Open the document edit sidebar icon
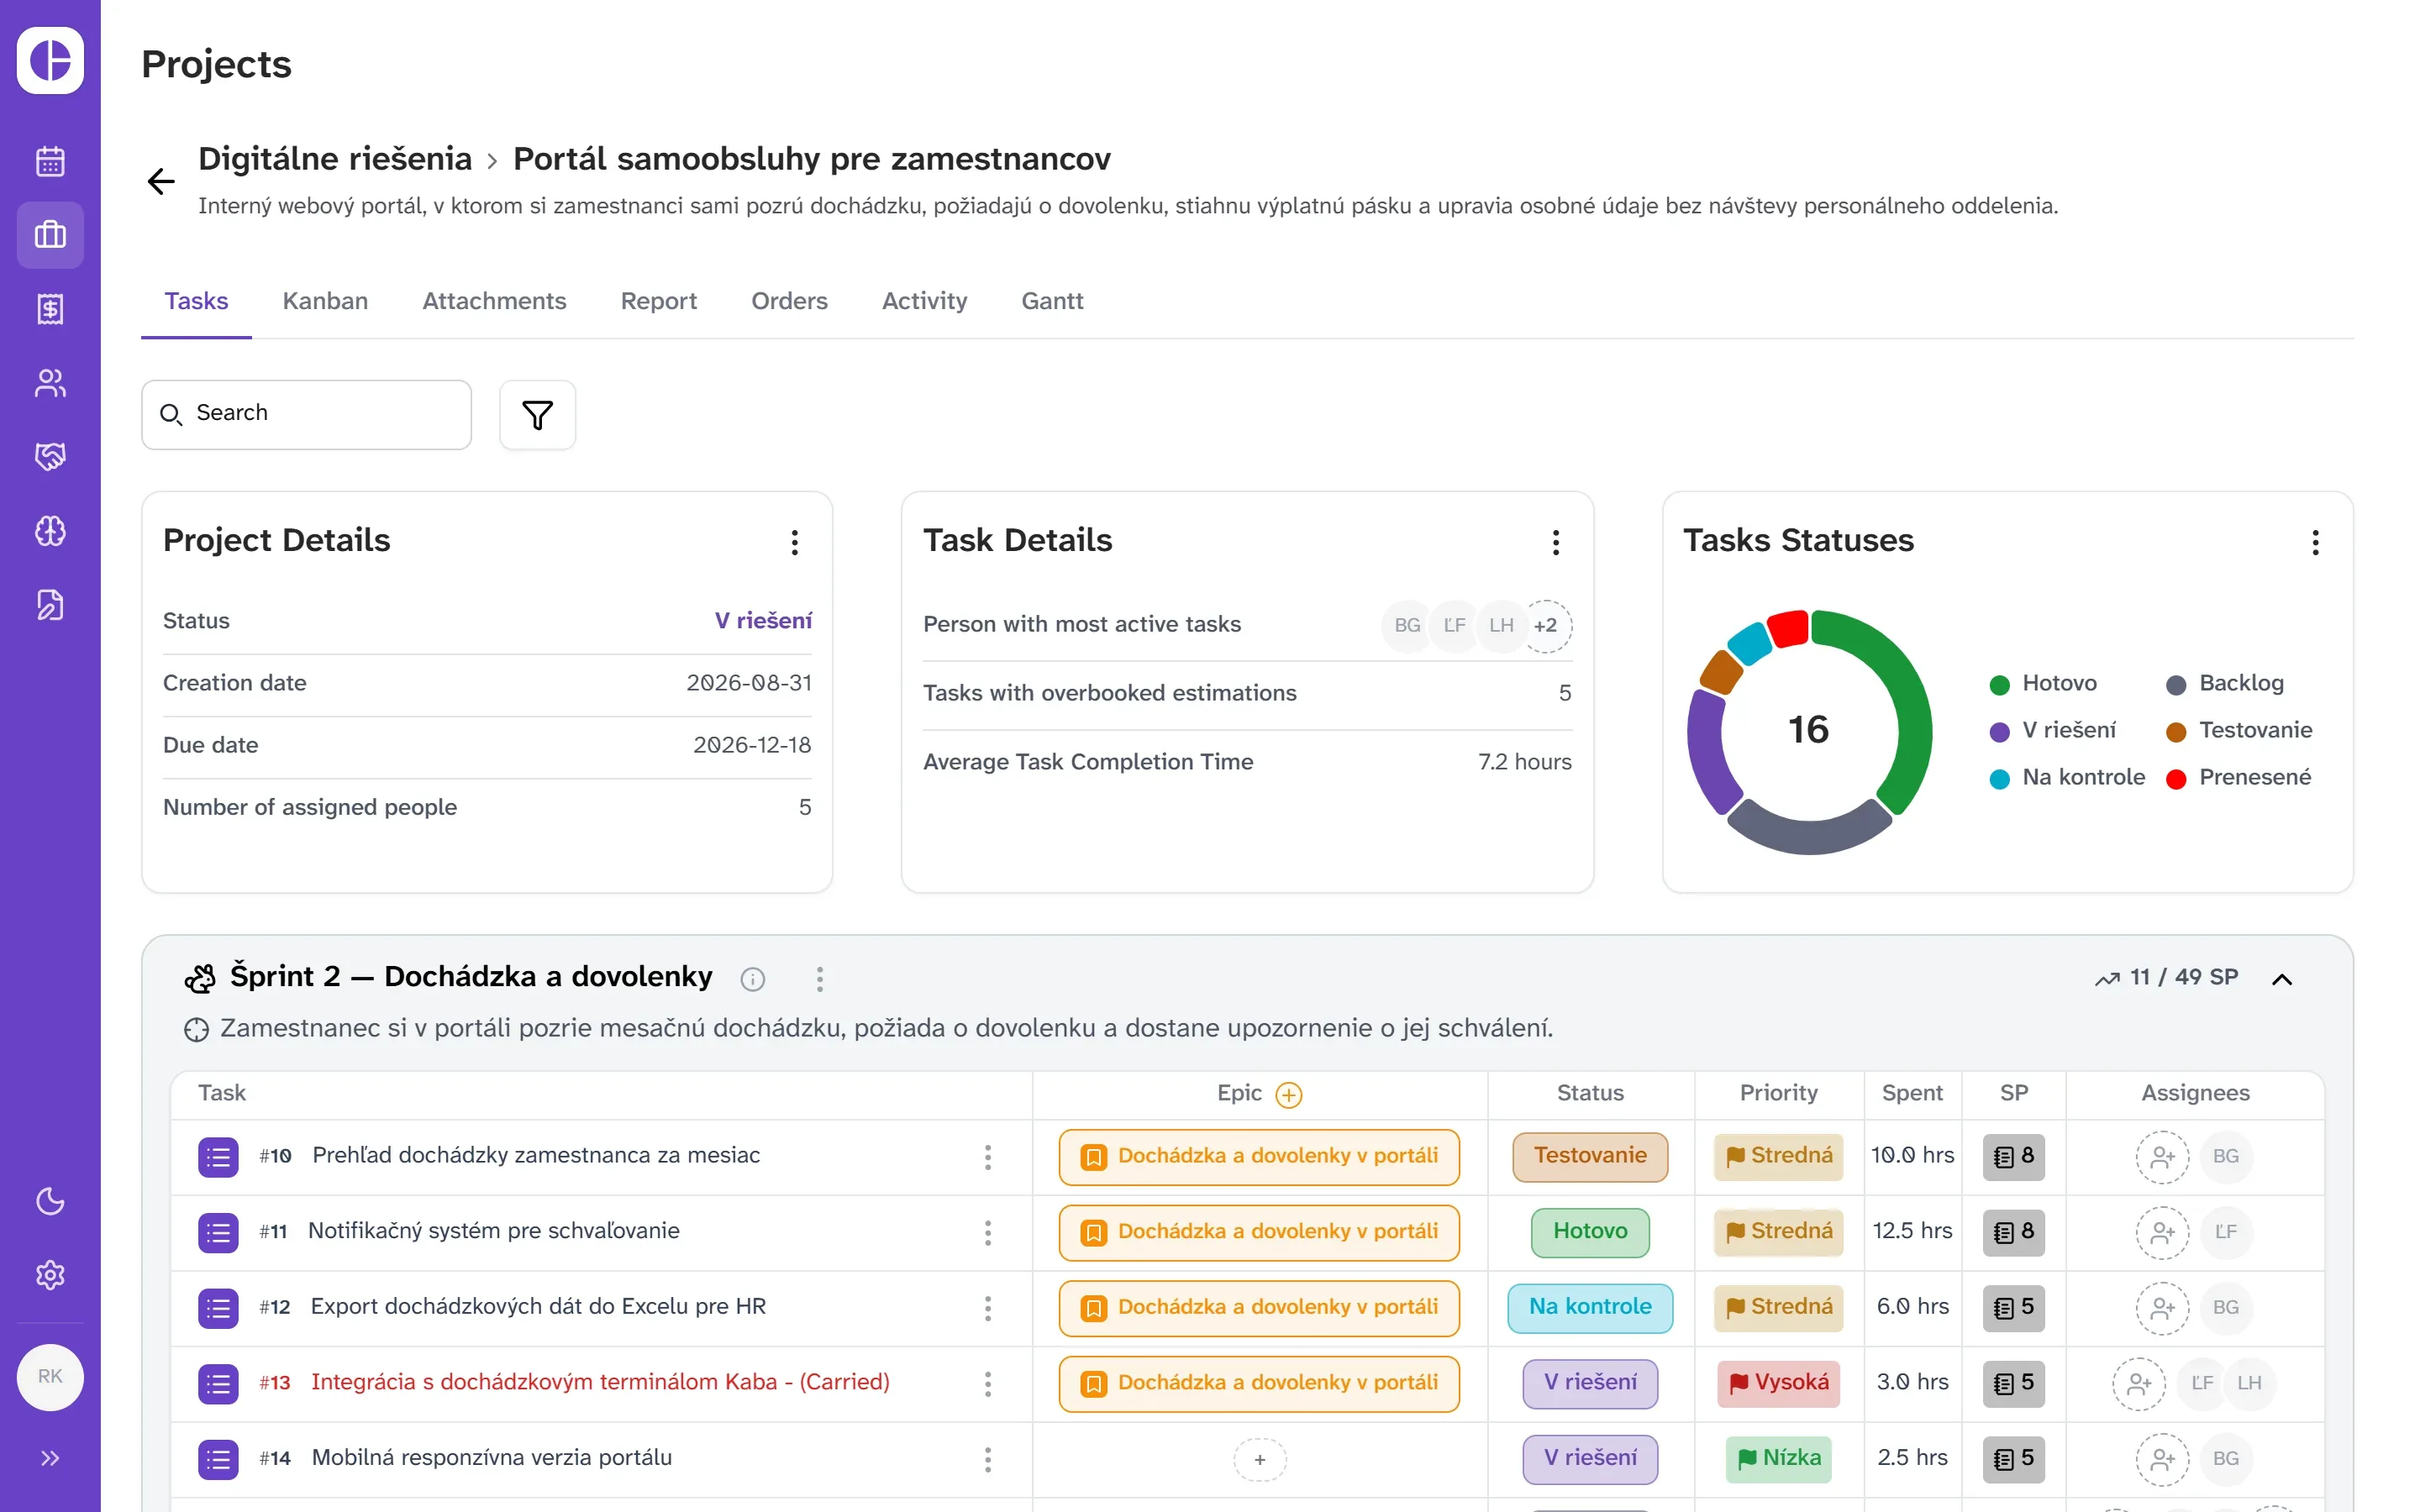The height and width of the screenshot is (1512, 2420). (50, 605)
